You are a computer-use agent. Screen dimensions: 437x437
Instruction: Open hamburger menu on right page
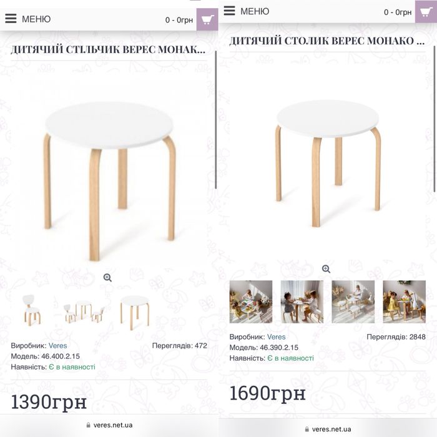[230, 11]
